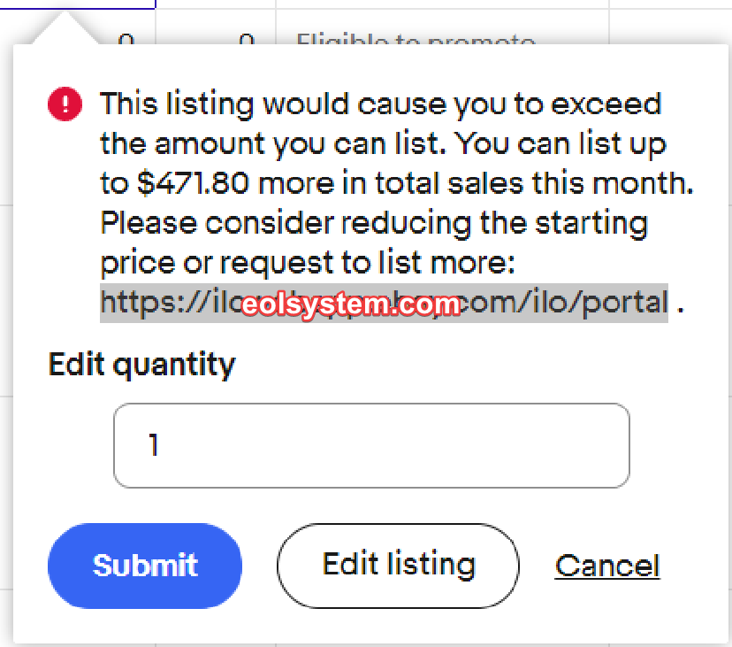This screenshot has height=647, width=732.
Task: Activate the blue Submit action
Action: [144, 566]
